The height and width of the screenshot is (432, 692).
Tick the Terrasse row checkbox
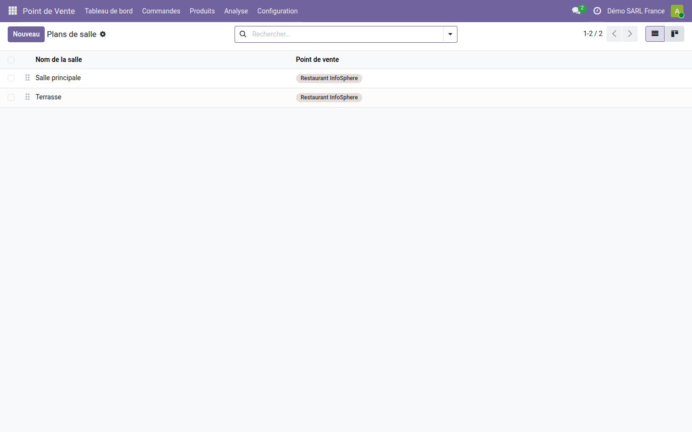click(11, 97)
